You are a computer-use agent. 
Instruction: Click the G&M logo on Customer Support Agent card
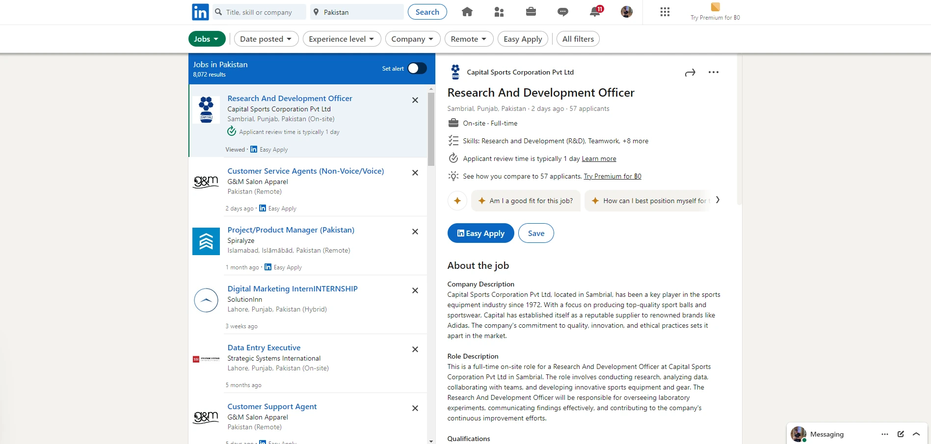coord(206,417)
